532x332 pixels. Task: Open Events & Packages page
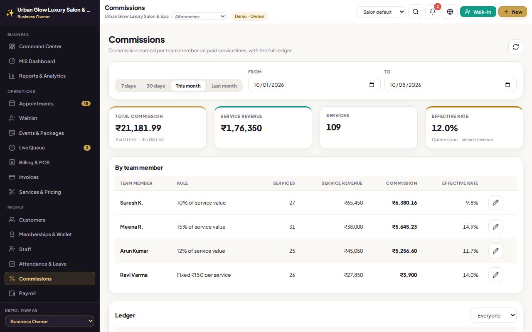coord(50,133)
